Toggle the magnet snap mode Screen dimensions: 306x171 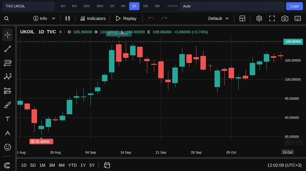coord(7,166)
